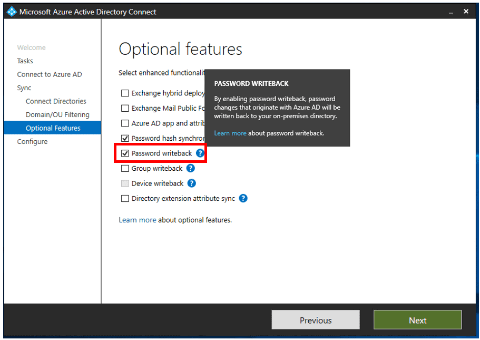This screenshot has height=340, width=480.
Task: Click the PASSWORD WRITEBACK tooltip title
Action: 251,84
